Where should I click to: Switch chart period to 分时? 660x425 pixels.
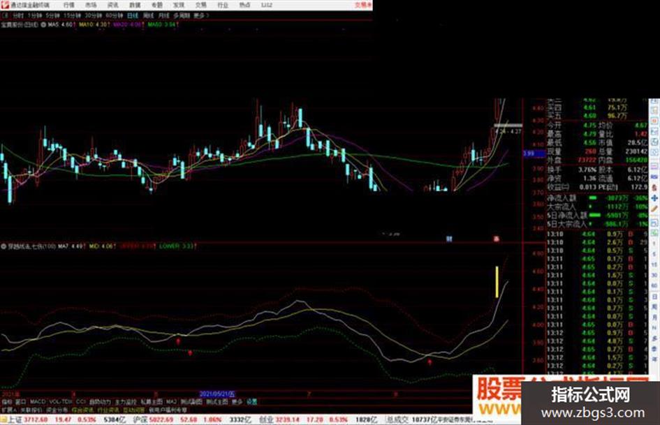tap(17, 15)
